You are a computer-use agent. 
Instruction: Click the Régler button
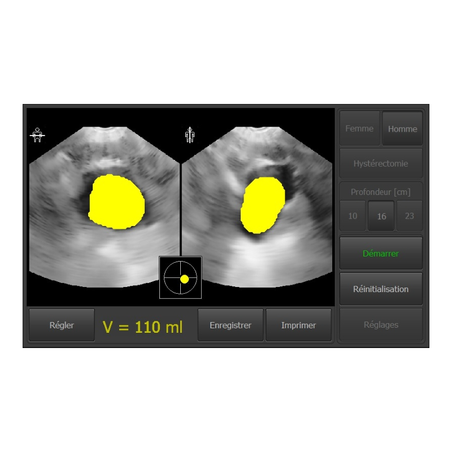(62, 325)
